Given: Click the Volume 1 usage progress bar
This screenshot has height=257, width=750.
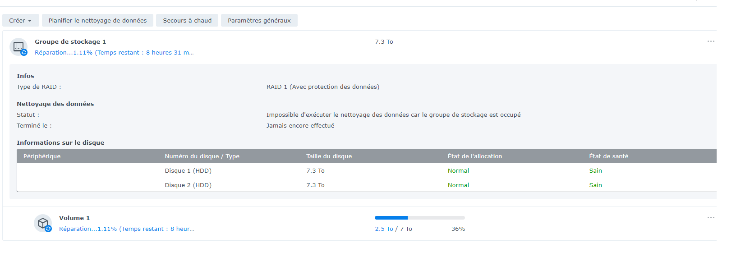Looking at the screenshot, I should point(419,218).
